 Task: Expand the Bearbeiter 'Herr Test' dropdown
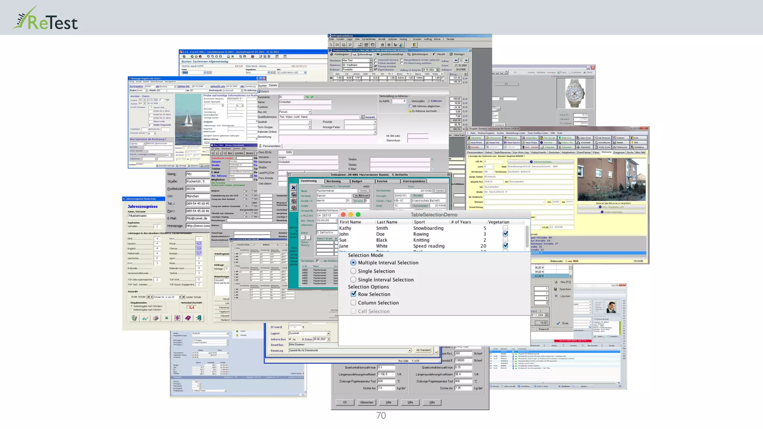pyautogui.click(x=371, y=60)
